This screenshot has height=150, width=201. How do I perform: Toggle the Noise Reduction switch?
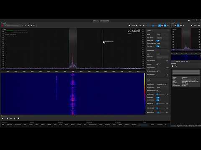pyautogui.click(x=158, y=91)
